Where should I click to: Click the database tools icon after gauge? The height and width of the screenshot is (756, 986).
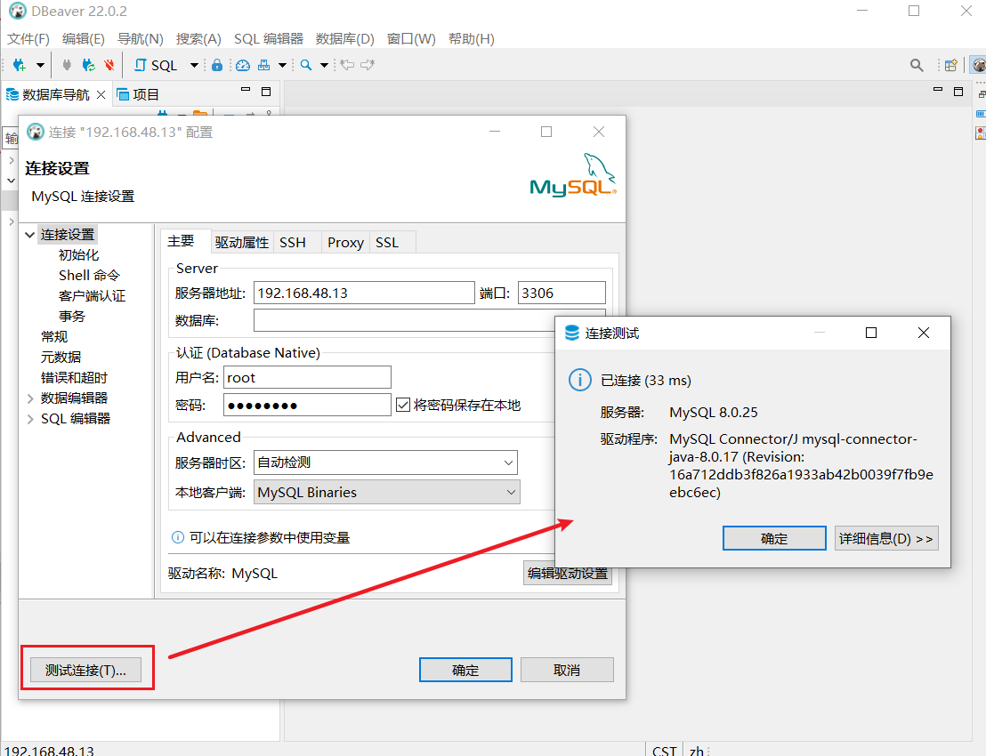coord(264,65)
